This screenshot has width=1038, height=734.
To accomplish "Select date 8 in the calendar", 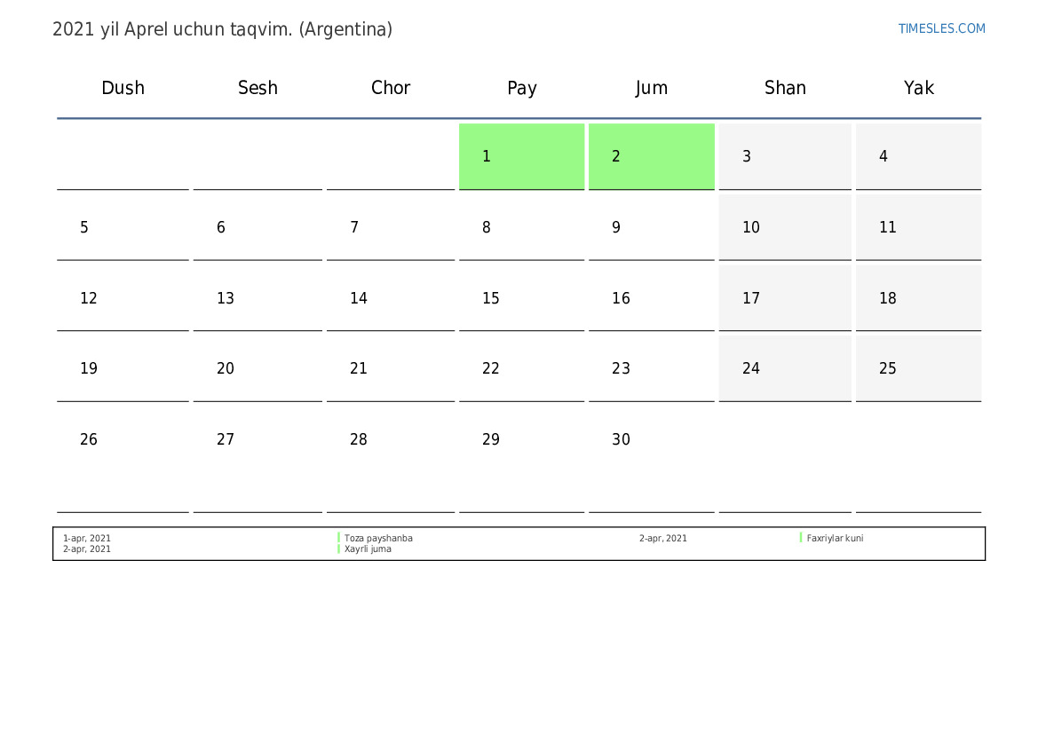I will pos(521,227).
